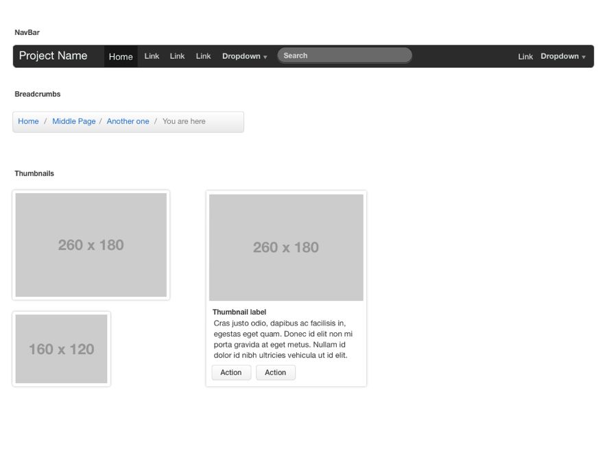Click the Home breadcrumb link

28,121
